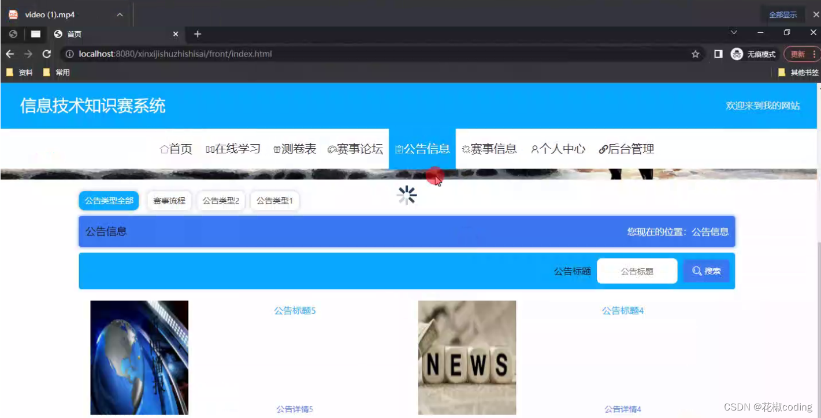
Task: Open the 公告标题4 announcement link
Action: click(x=622, y=310)
